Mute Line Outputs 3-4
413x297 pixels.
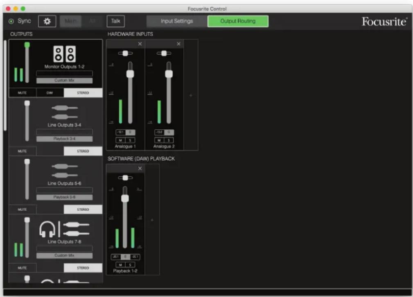click(23, 151)
